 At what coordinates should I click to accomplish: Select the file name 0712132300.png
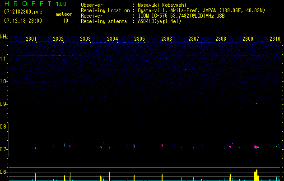[23, 12]
